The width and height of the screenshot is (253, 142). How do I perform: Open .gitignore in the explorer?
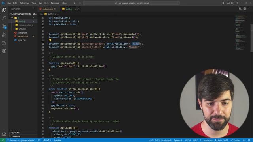coord(23,33)
